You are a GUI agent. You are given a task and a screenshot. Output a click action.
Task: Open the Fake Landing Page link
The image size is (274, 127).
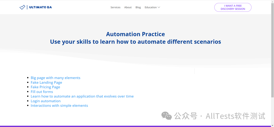(x=46, y=82)
